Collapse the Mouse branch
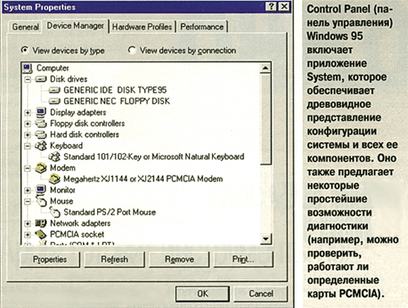408x308 pixels. click(28, 201)
